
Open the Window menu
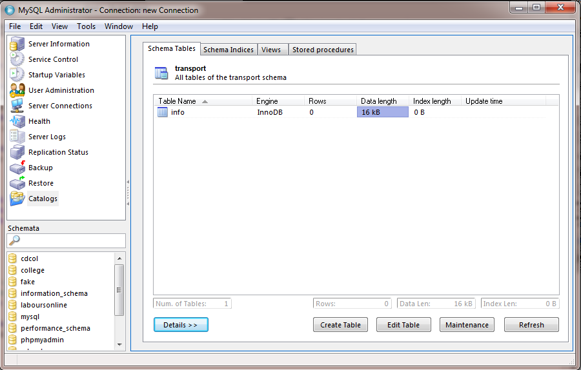(x=119, y=26)
